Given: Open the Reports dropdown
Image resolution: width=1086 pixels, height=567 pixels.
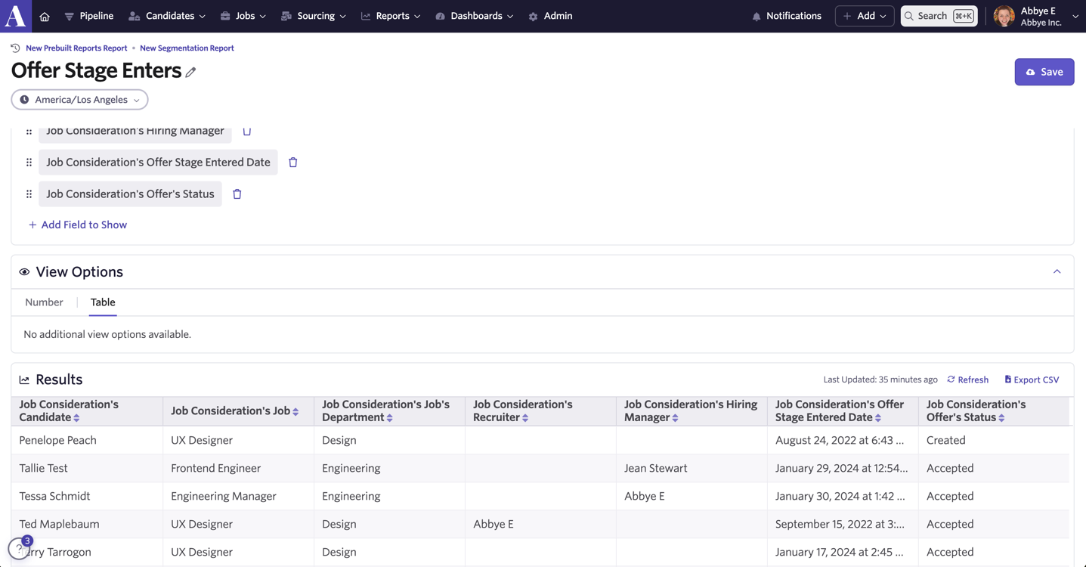Looking at the screenshot, I should (391, 16).
